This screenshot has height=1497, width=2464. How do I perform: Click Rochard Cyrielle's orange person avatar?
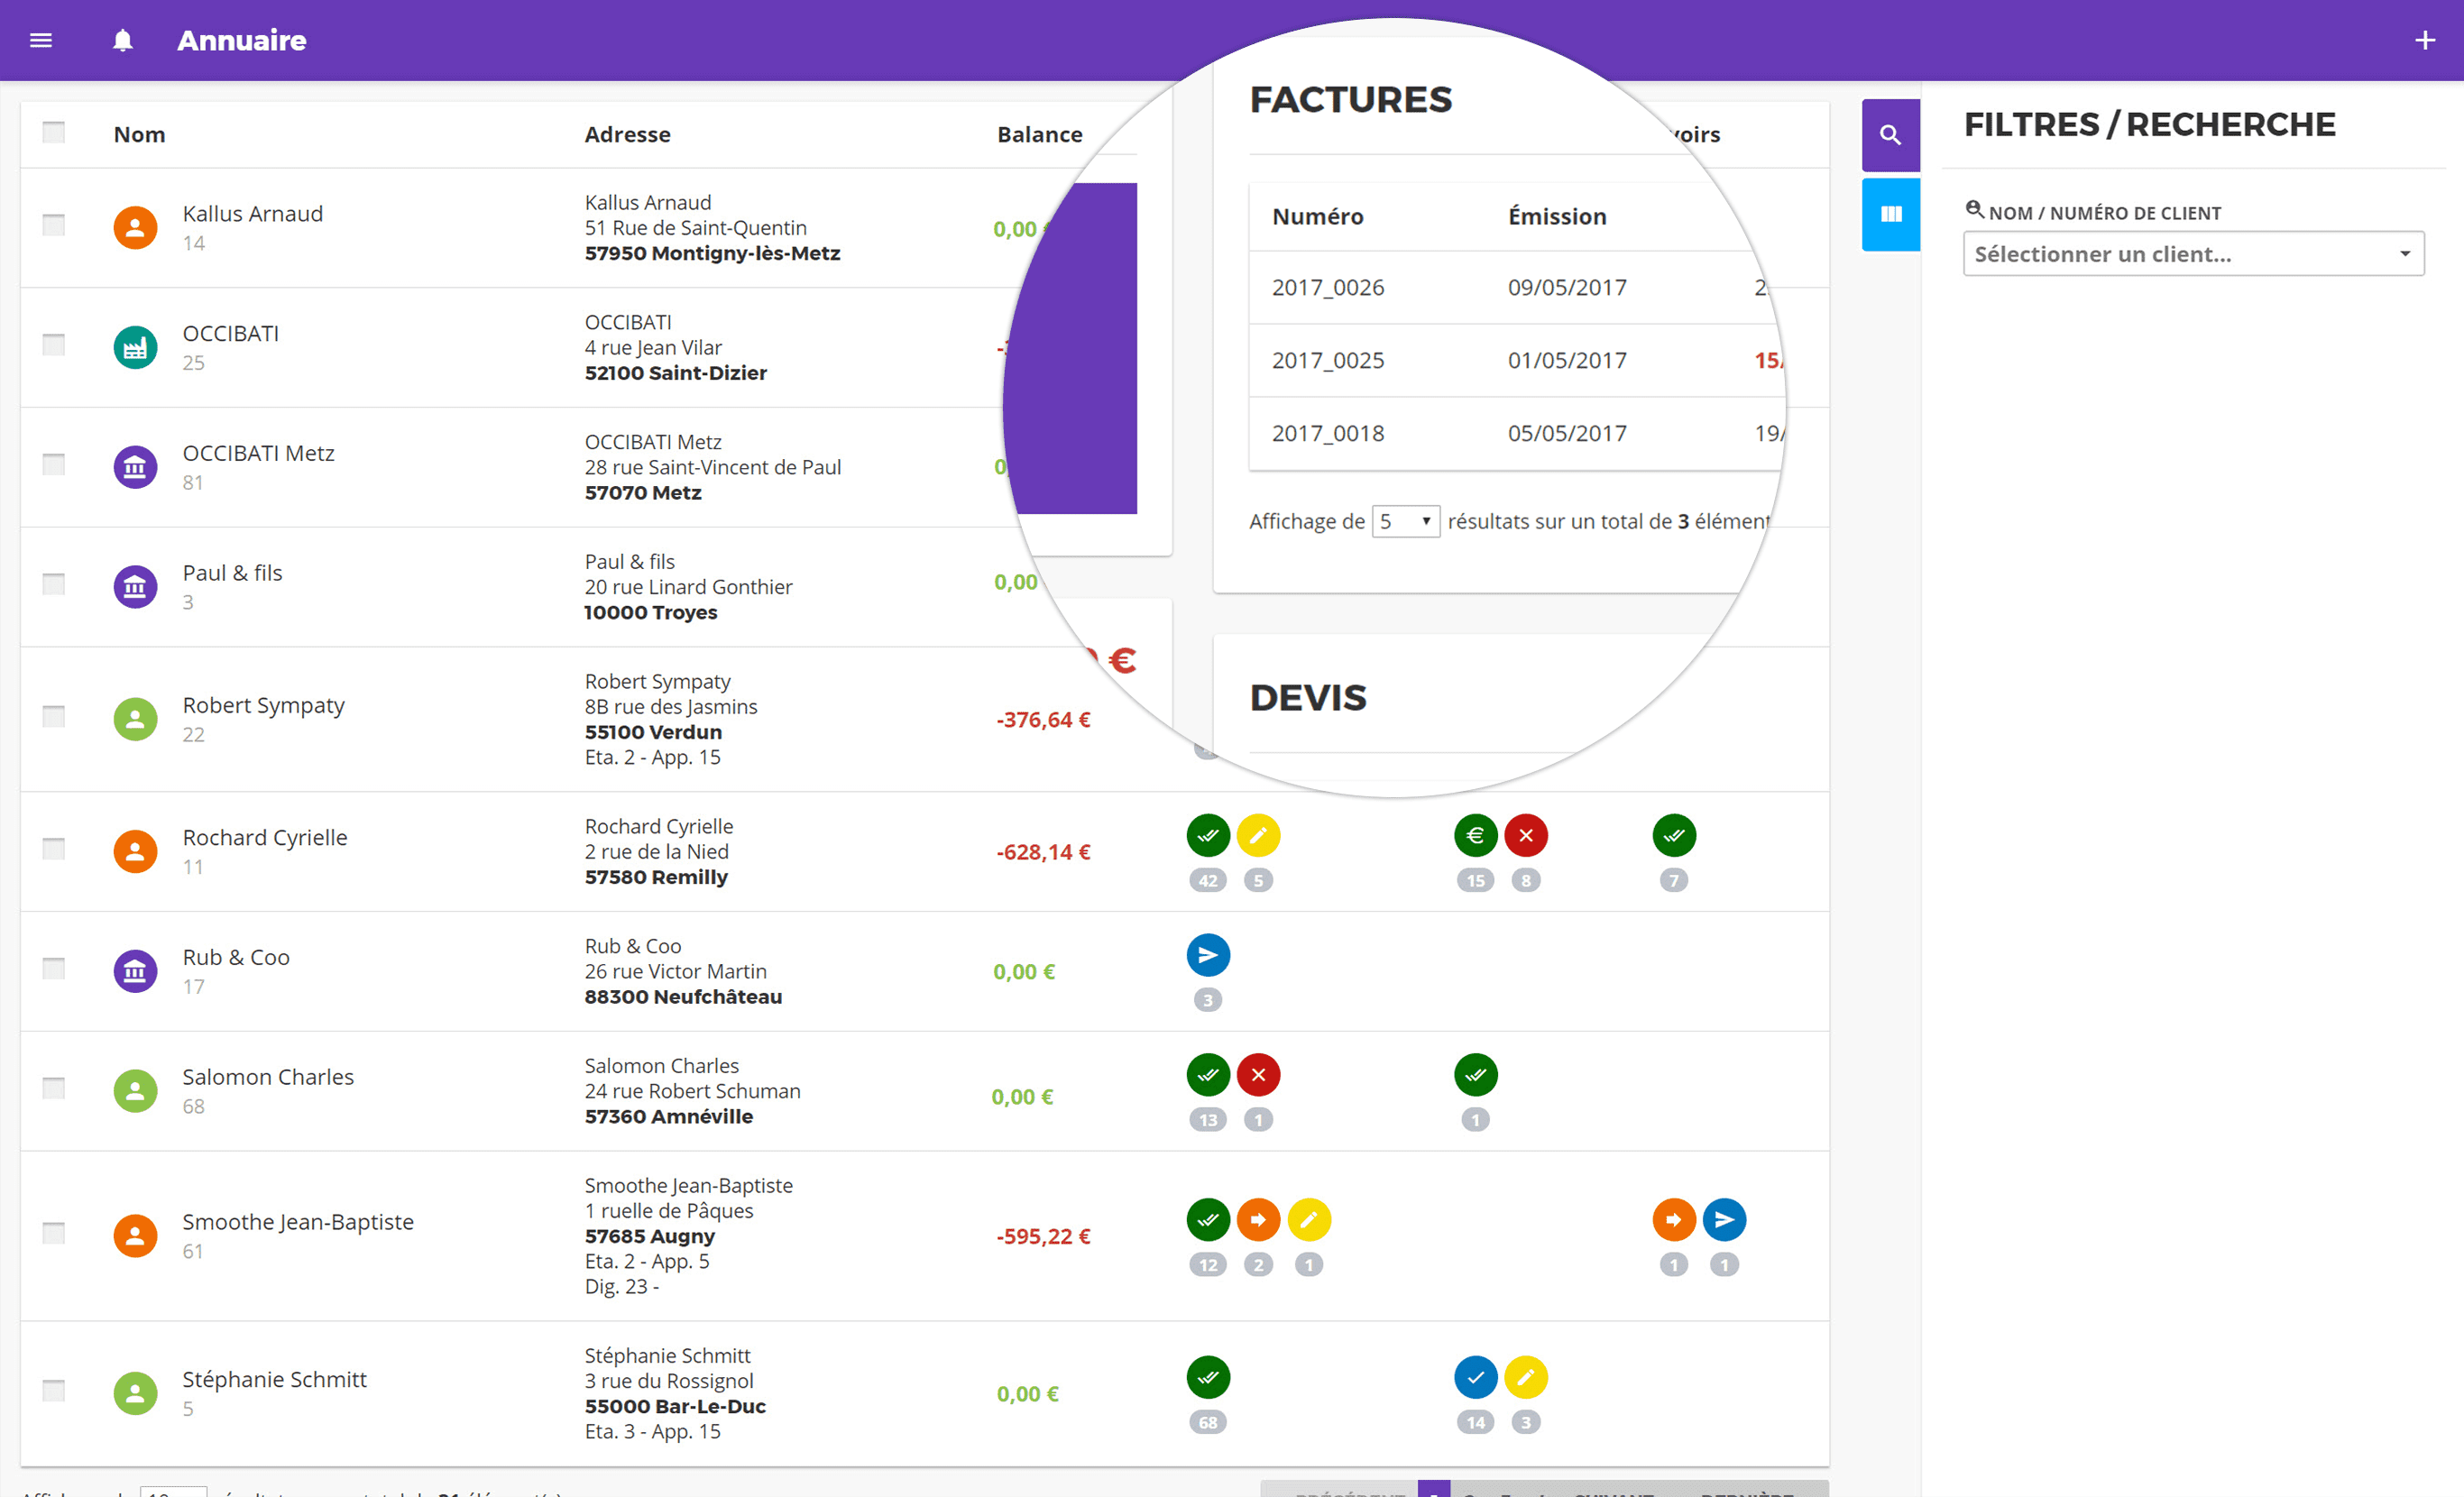click(135, 851)
